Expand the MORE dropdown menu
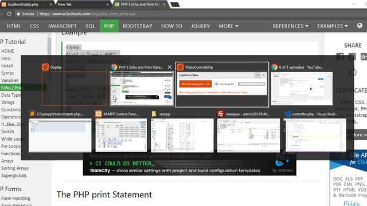This screenshot has width=367, height=206. [228, 26]
